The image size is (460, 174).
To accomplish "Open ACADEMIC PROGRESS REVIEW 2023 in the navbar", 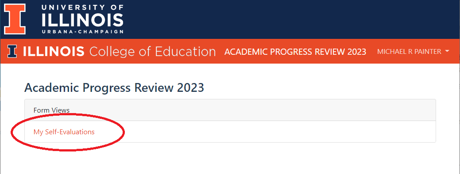I will (x=295, y=52).
